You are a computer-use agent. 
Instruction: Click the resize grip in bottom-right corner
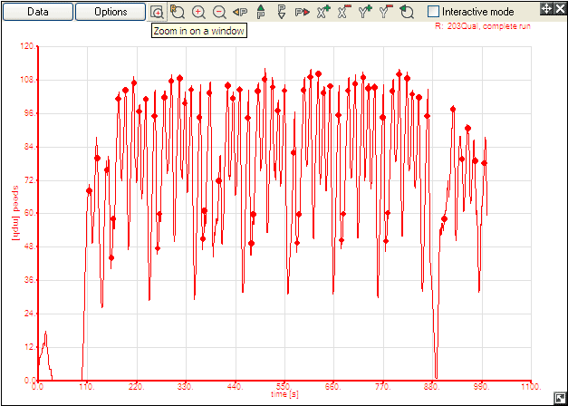click(561, 399)
